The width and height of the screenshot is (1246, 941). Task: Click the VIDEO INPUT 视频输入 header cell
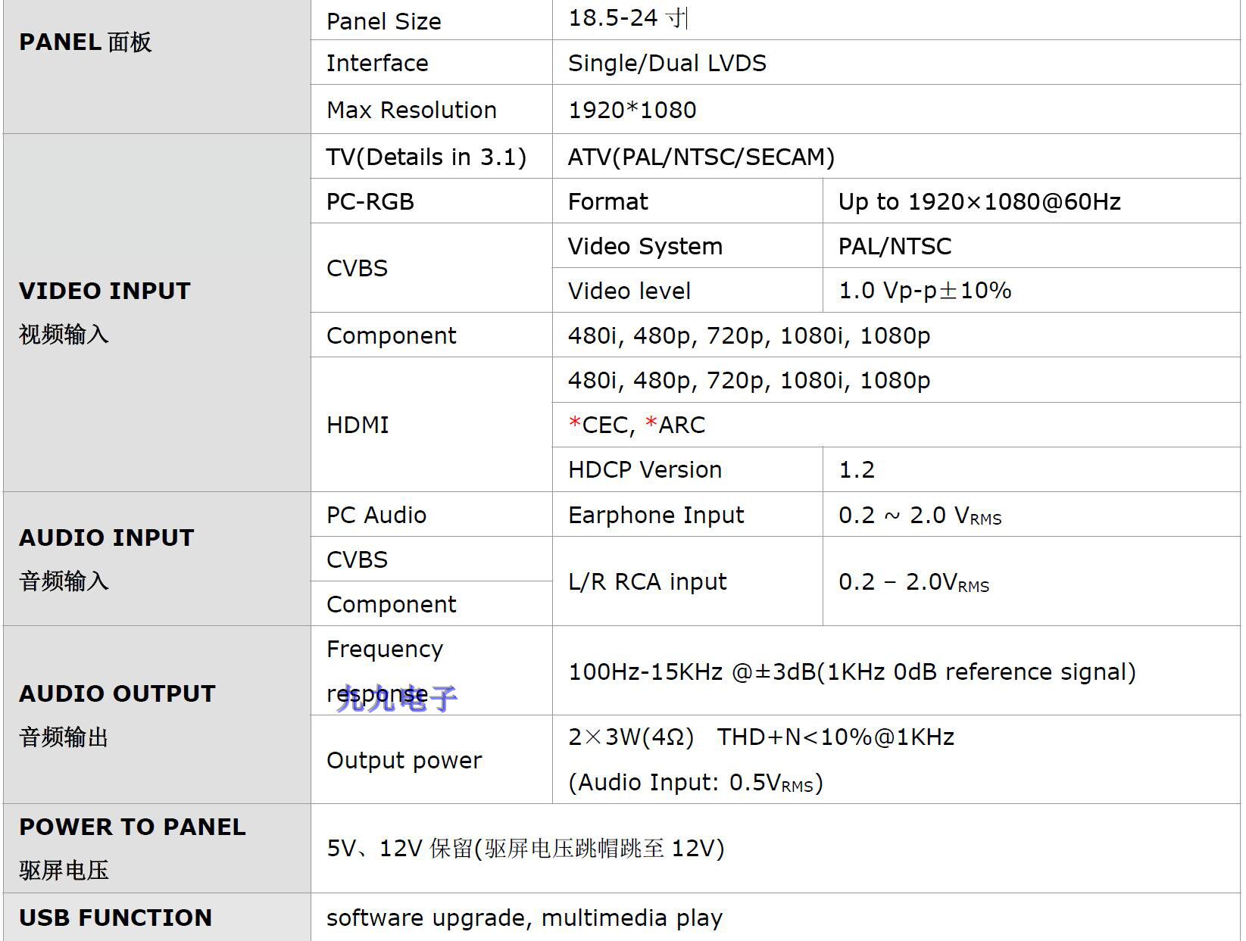pos(104,311)
